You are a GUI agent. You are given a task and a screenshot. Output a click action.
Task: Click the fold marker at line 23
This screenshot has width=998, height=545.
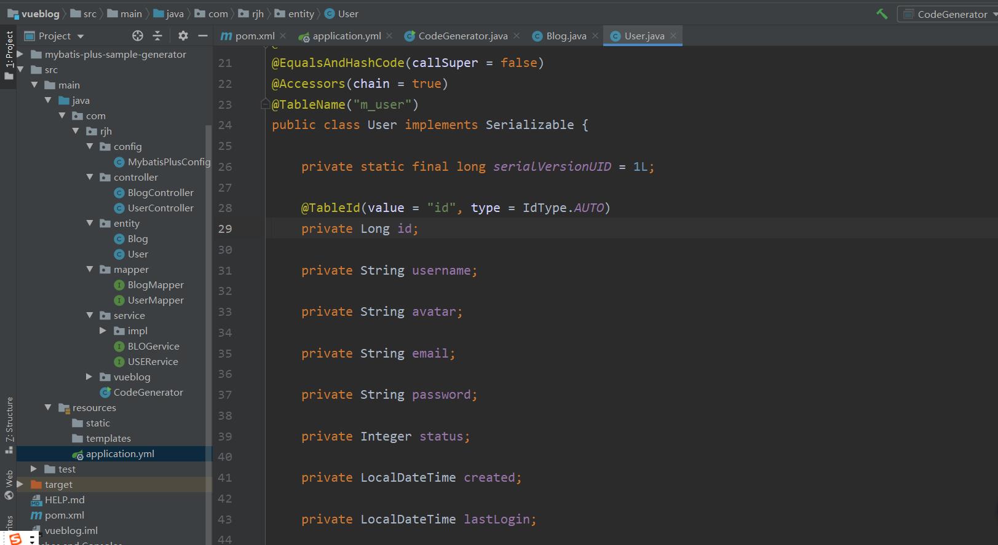265,104
